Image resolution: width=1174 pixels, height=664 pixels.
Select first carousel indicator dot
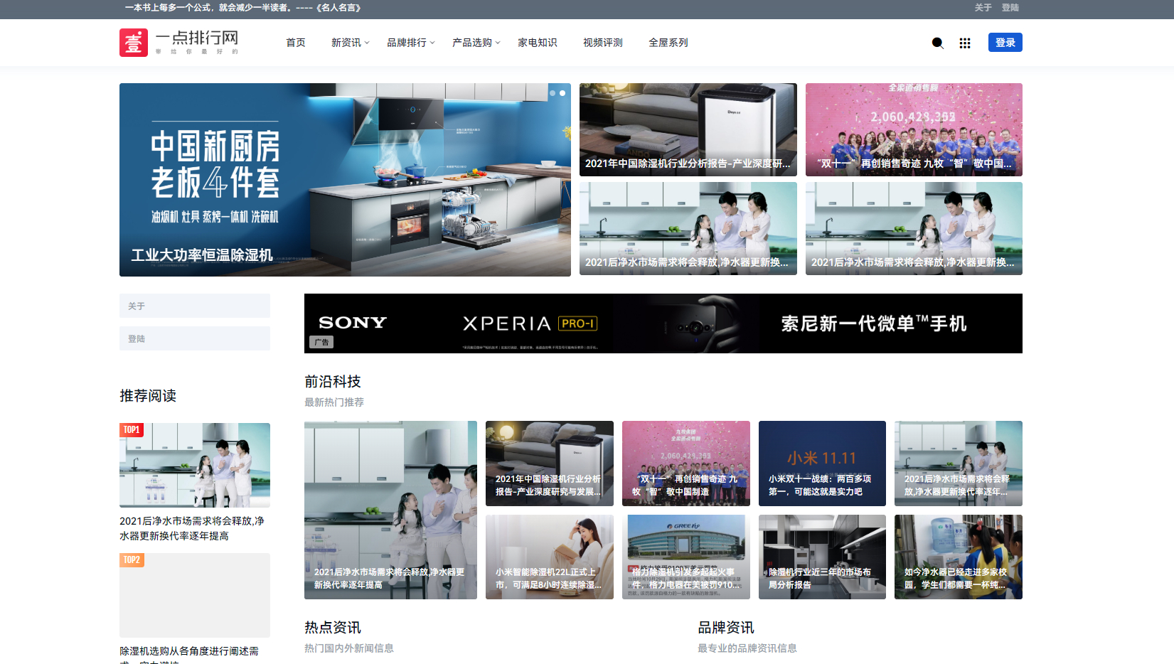tap(553, 93)
